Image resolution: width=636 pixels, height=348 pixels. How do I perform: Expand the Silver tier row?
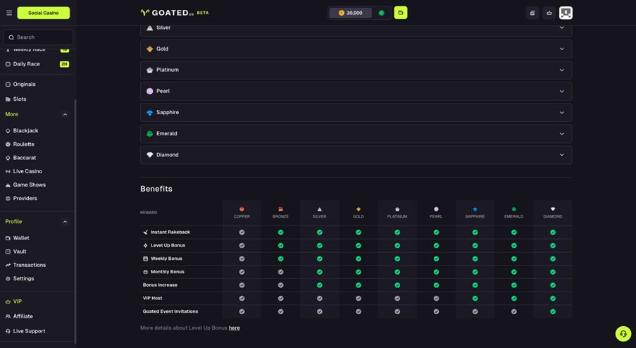[356, 30]
